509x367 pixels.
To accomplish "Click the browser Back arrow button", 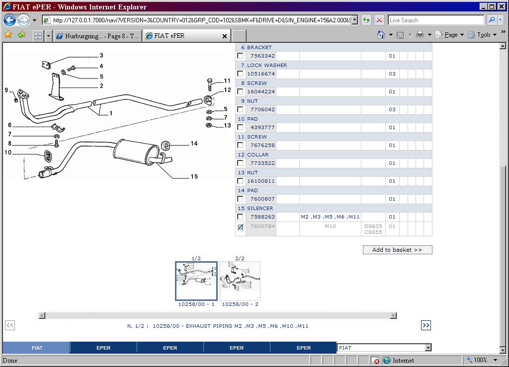I will coord(10,20).
